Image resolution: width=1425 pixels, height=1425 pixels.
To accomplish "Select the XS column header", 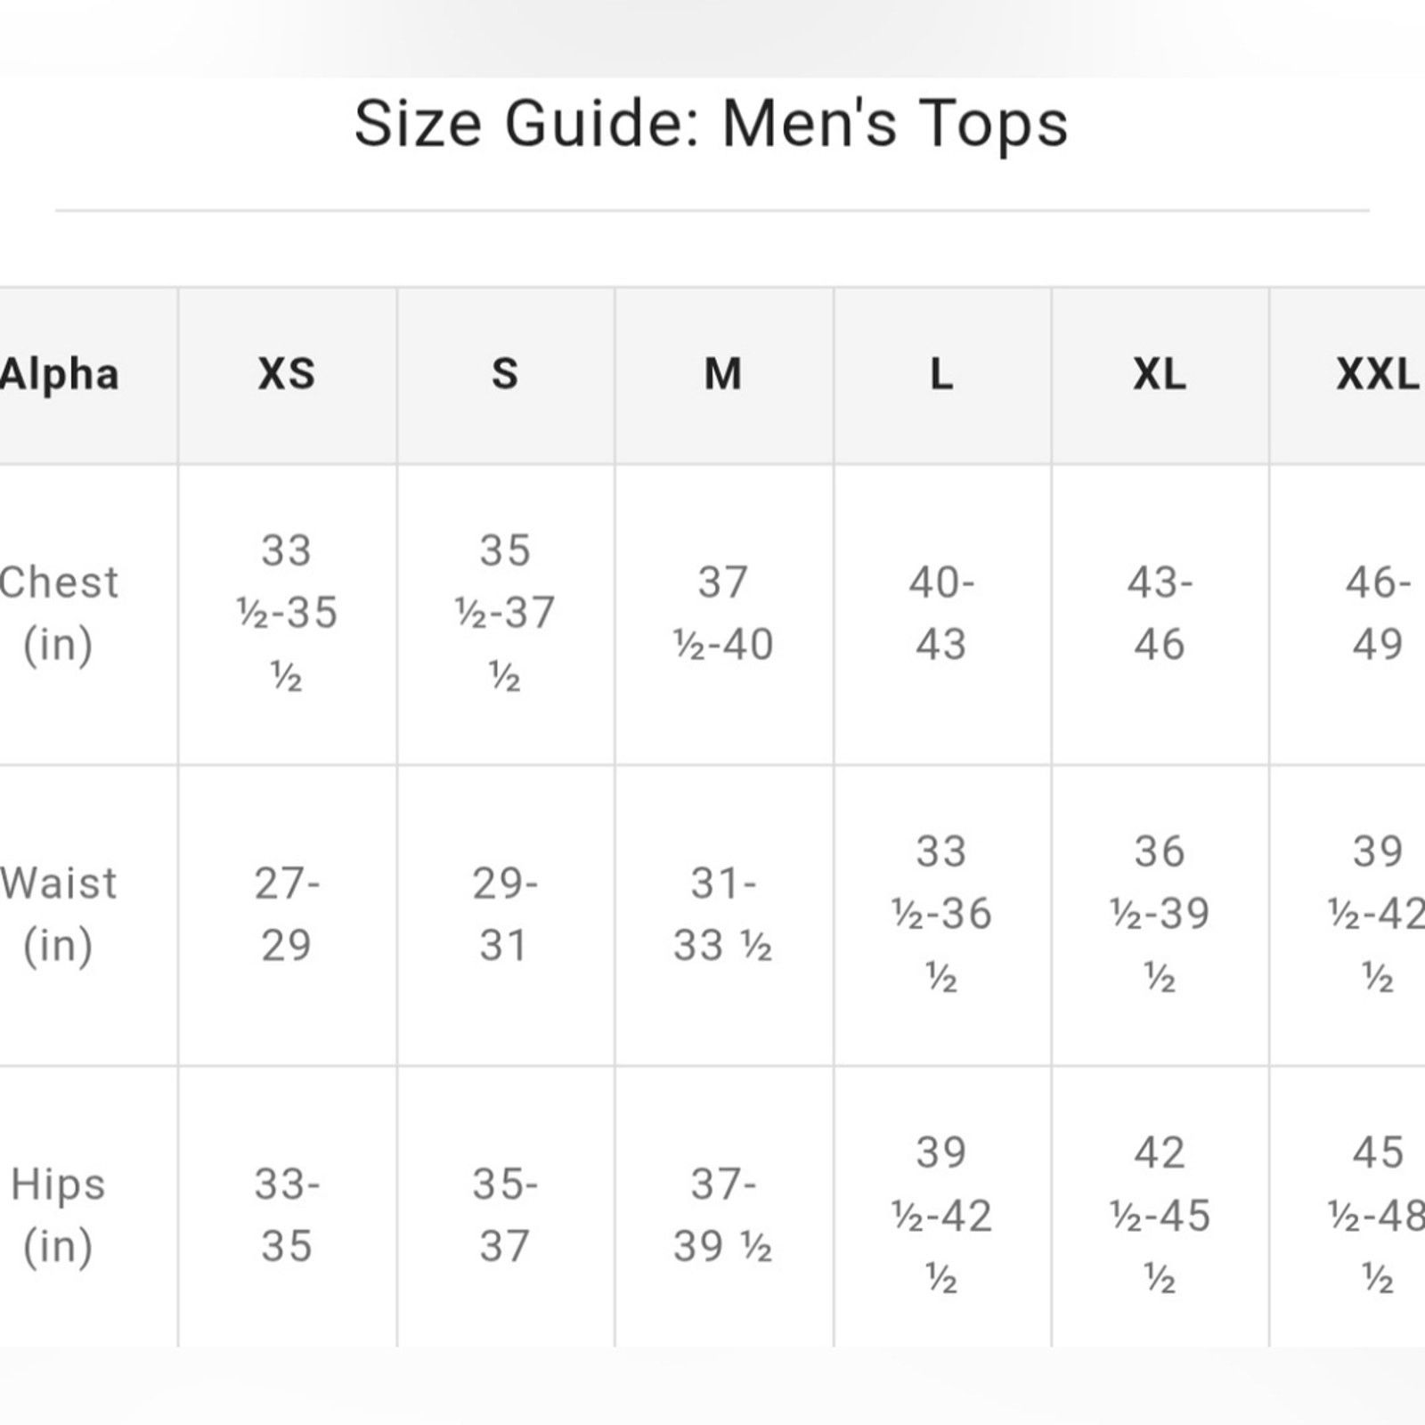I will [x=287, y=374].
